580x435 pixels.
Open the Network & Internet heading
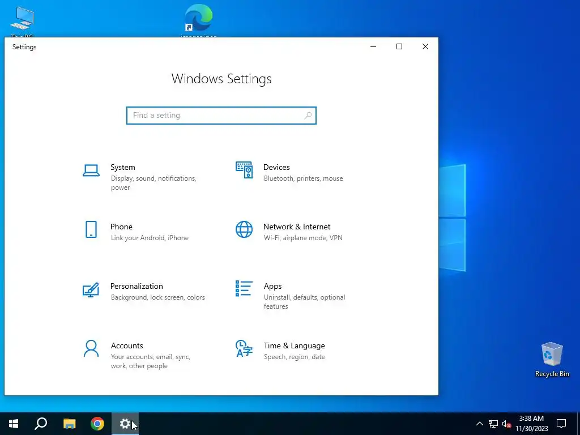click(297, 227)
